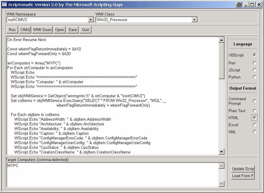Click Target Computers scroll up arrow

(x=221, y=166)
